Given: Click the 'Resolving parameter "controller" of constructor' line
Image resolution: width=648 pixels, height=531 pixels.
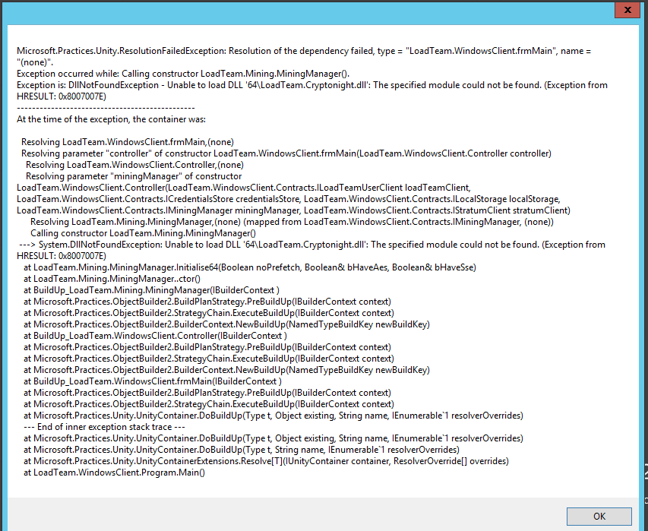Looking at the screenshot, I should click(286, 153).
